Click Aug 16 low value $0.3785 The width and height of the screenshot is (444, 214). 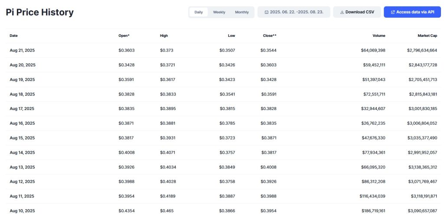click(227, 123)
